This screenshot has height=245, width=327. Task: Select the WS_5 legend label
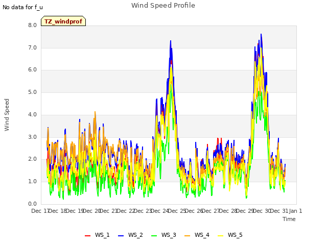point(235,235)
